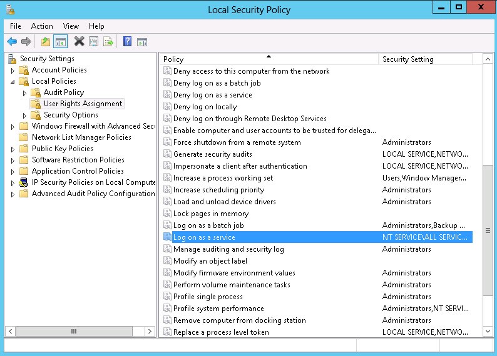Select the Lock pages in memory policy

pyautogui.click(x=211, y=214)
